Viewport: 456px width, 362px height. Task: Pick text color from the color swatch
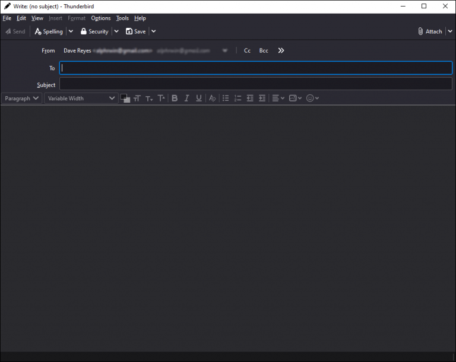[124, 97]
